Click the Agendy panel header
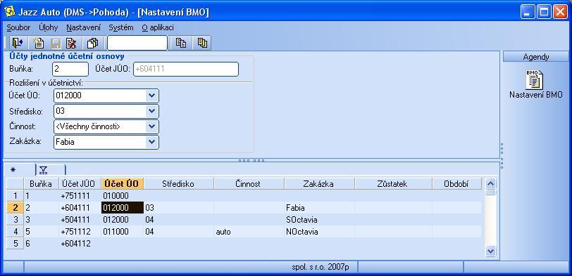Screen dimensions: 572x276 click(x=535, y=57)
